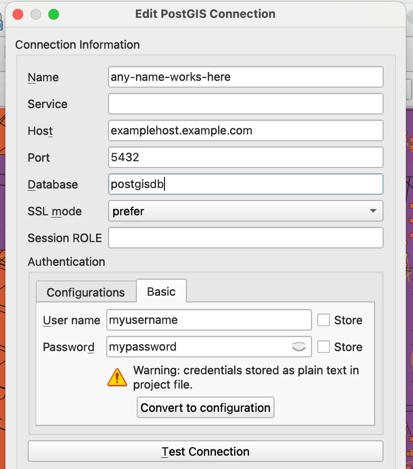
Task: Click the green zoom window button
Action: click(x=54, y=14)
